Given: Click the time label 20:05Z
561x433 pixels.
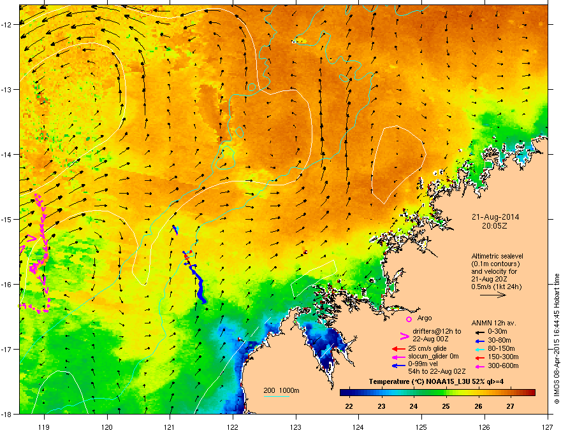Looking at the screenshot, I should [x=495, y=226].
